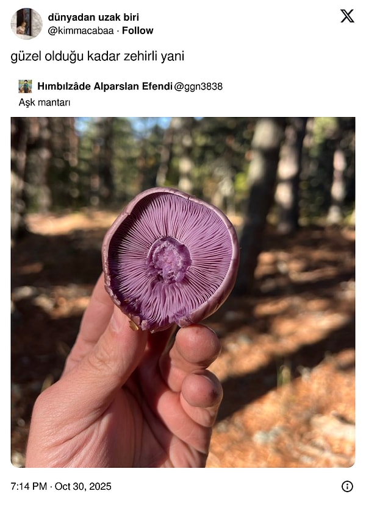Click the display name dünyadan uzak biri
Viewport: 366px width, 505px height.
click(93, 17)
